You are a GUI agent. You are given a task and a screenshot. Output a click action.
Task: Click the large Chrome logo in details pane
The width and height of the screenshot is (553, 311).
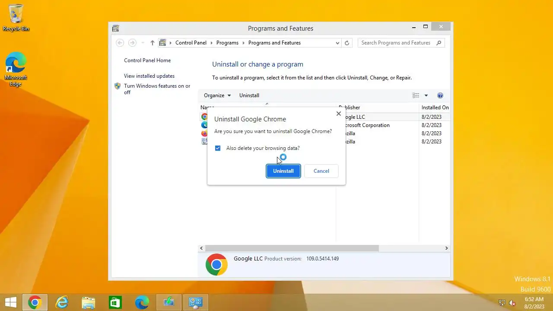(x=216, y=264)
